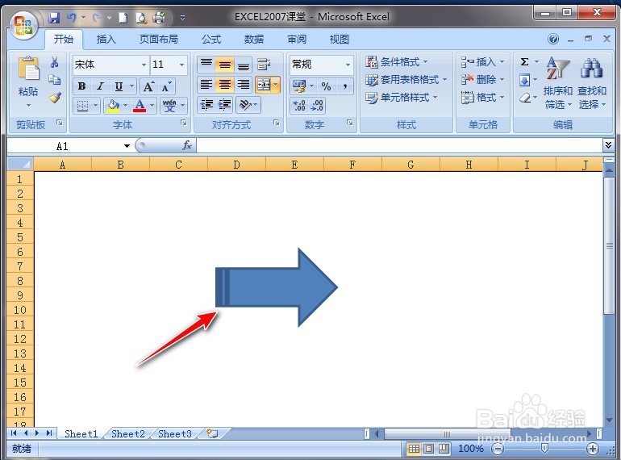Screen dimensions: 621x460
Task: Cut selection with the scissors icon
Action: click(x=55, y=62)
